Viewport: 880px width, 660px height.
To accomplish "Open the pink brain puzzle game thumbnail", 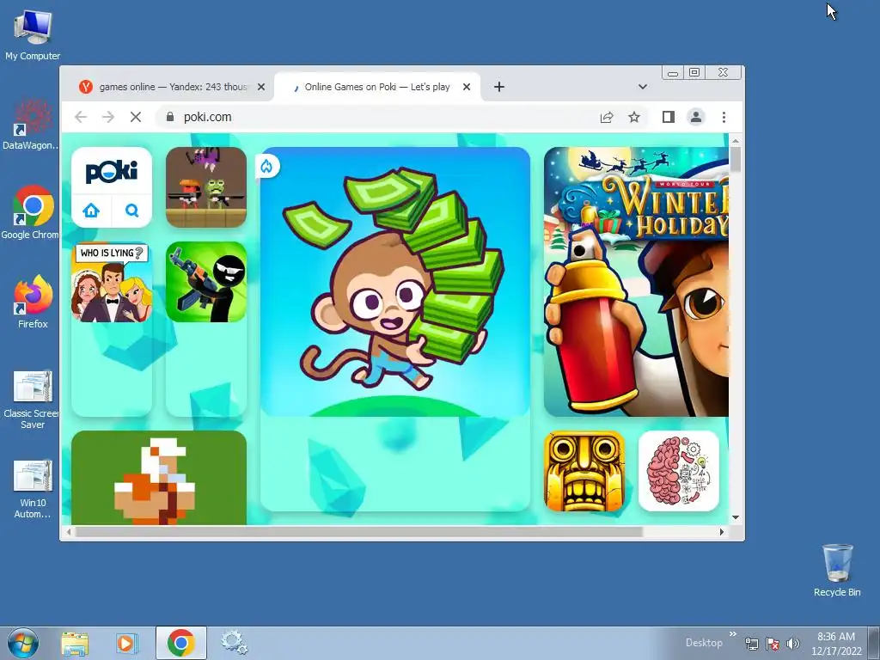I will tap(679, 471).
